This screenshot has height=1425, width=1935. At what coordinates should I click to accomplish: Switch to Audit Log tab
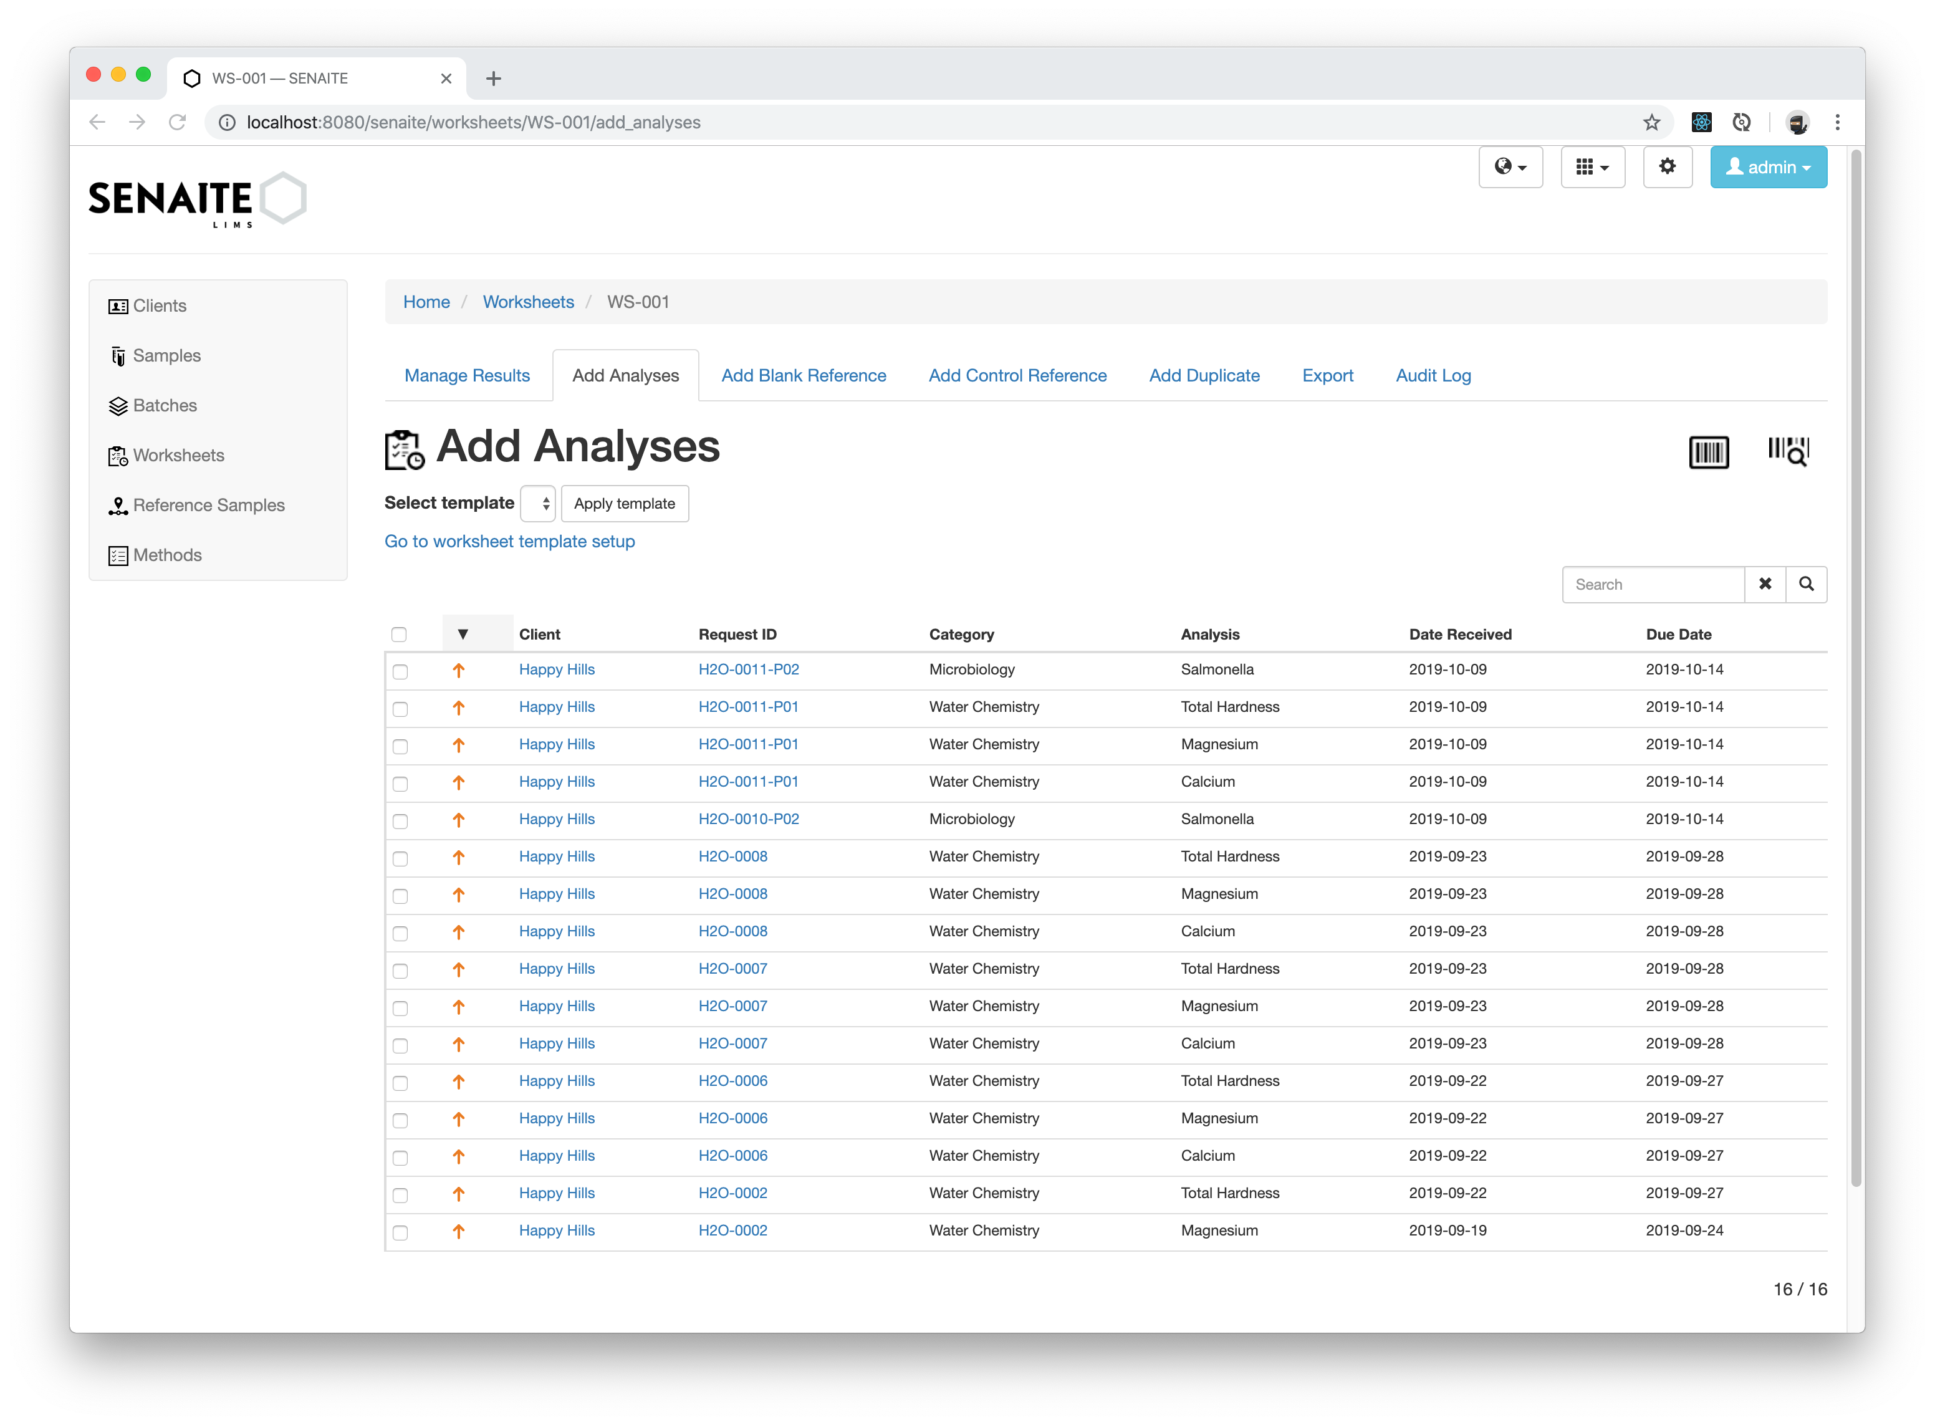pyautogui.click(x=1429, y=375)
